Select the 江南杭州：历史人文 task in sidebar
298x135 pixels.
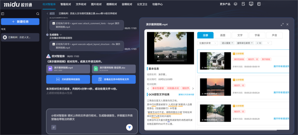[20, 37]
